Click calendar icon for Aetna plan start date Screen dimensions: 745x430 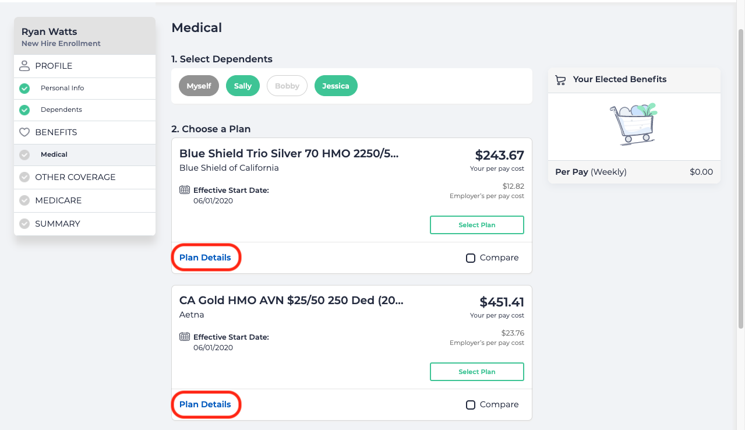pos(185,337)
